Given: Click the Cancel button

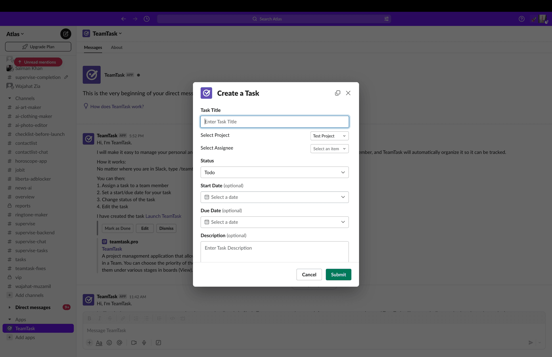Looking at the screenshot, I should 309,274.
